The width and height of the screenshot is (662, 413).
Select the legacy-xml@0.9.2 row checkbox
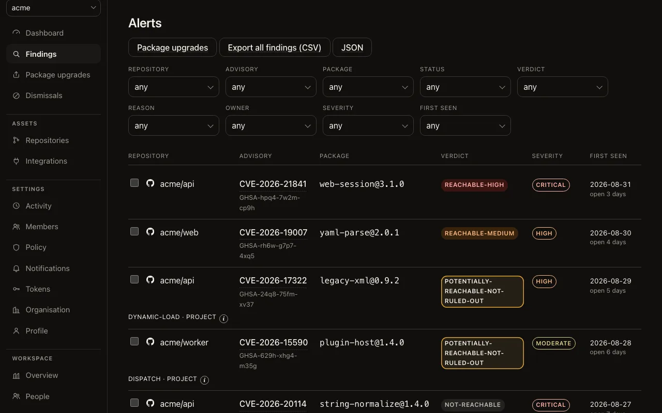coord(134,279)
